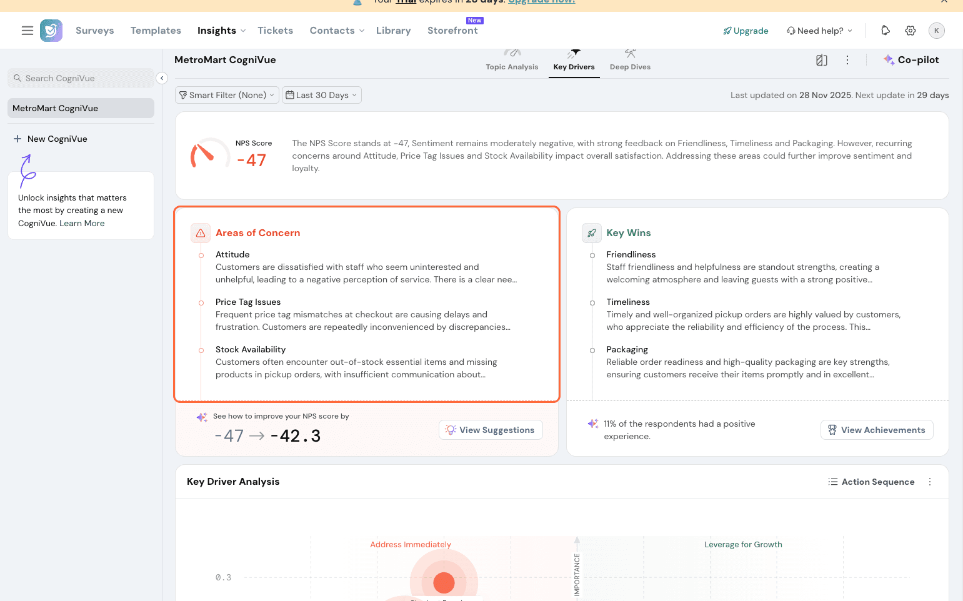Viewport: 963px width, 601px height.
Task: Expand the Contacts menu dropdown
Action: (337, 31)
